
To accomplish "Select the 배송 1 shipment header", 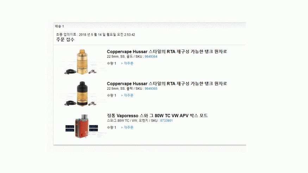I will [x=59, y=26].
